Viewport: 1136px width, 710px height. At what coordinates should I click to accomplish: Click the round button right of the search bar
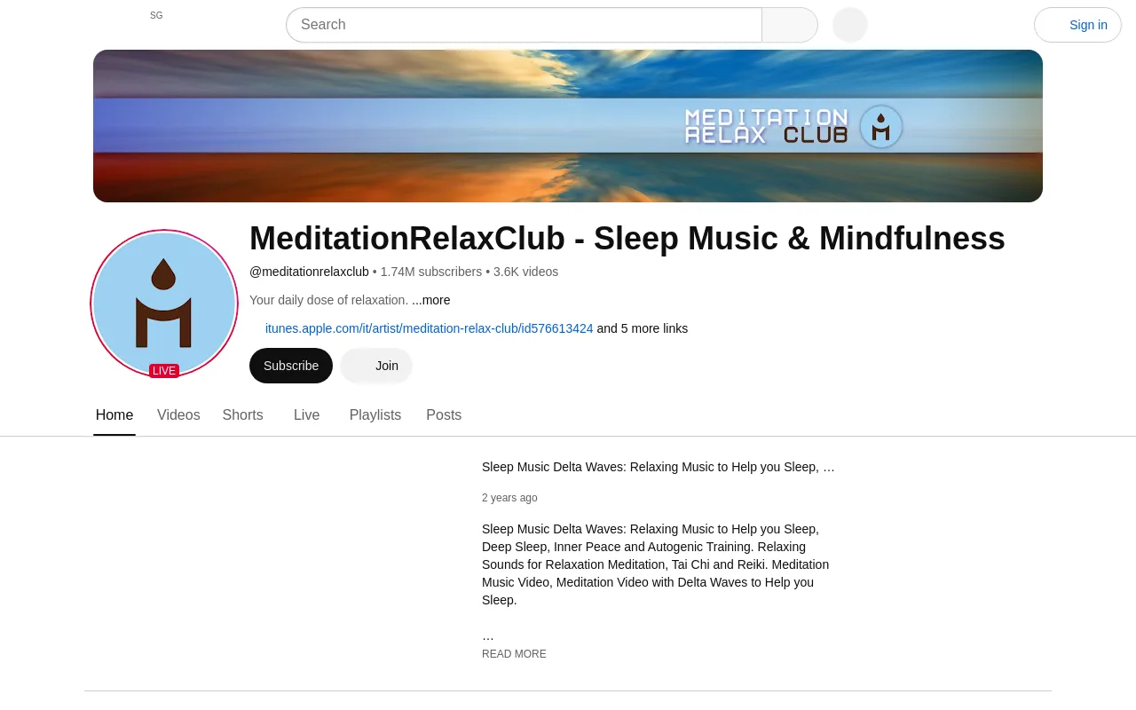(850, 25)
